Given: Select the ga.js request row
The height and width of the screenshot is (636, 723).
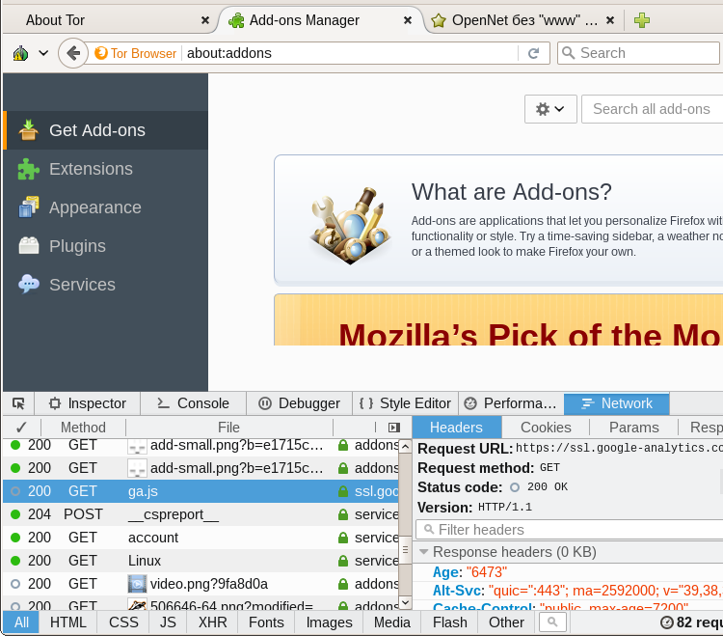Looking at the screenshot, I should point(201,491).
